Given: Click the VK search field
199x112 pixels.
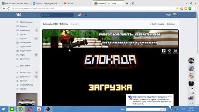Looking at the screenshot, I should pos(57,15).
